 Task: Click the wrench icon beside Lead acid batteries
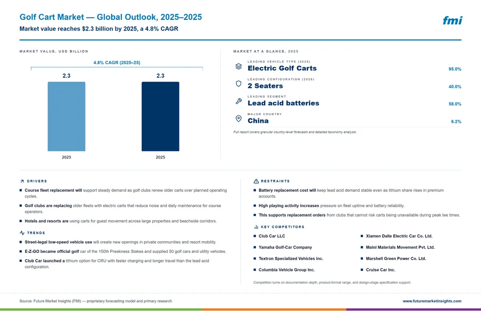(x=238, y=101)
